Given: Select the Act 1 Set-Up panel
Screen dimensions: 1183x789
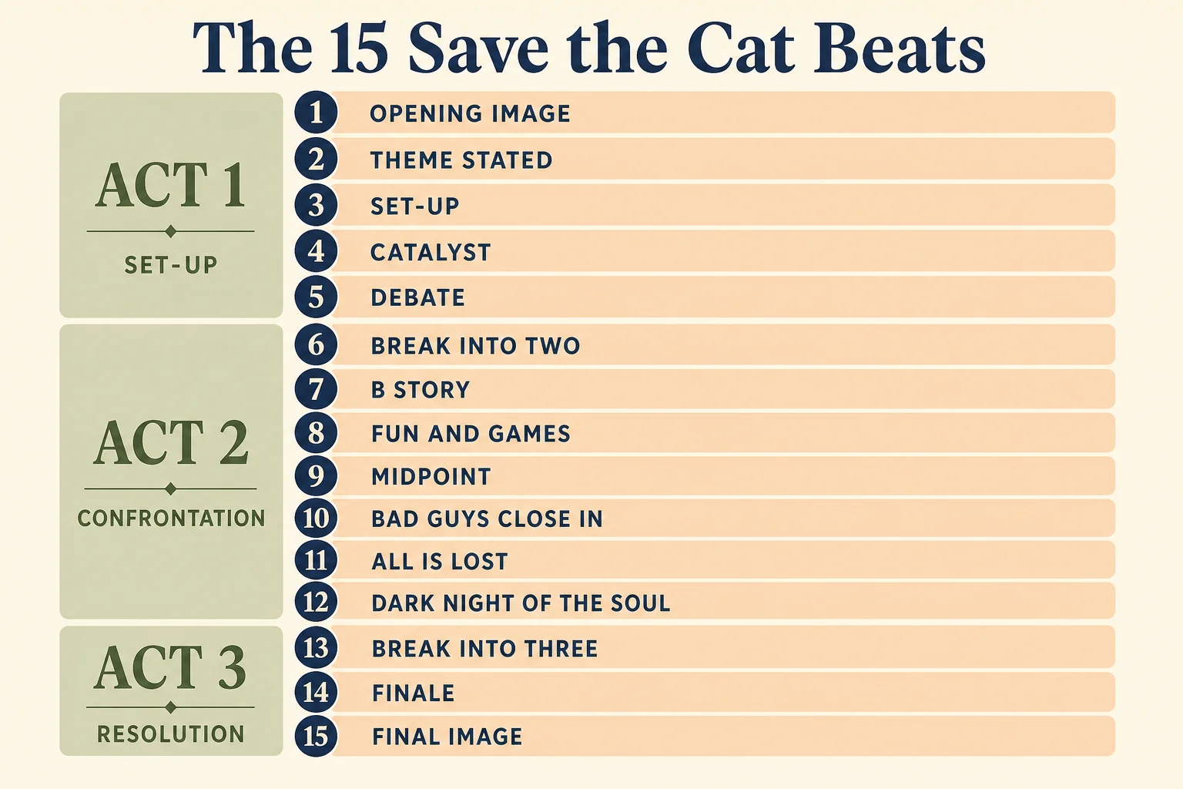Looking at the screenshot, I should point(171,205).
